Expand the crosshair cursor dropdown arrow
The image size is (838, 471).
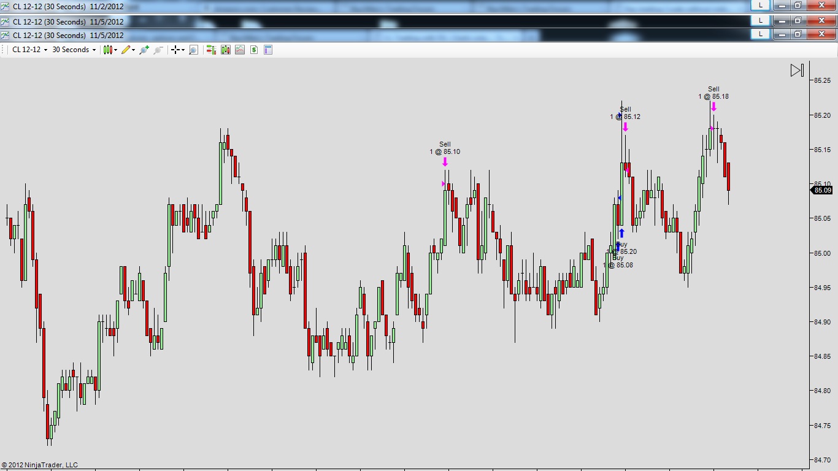coord(183,50)
